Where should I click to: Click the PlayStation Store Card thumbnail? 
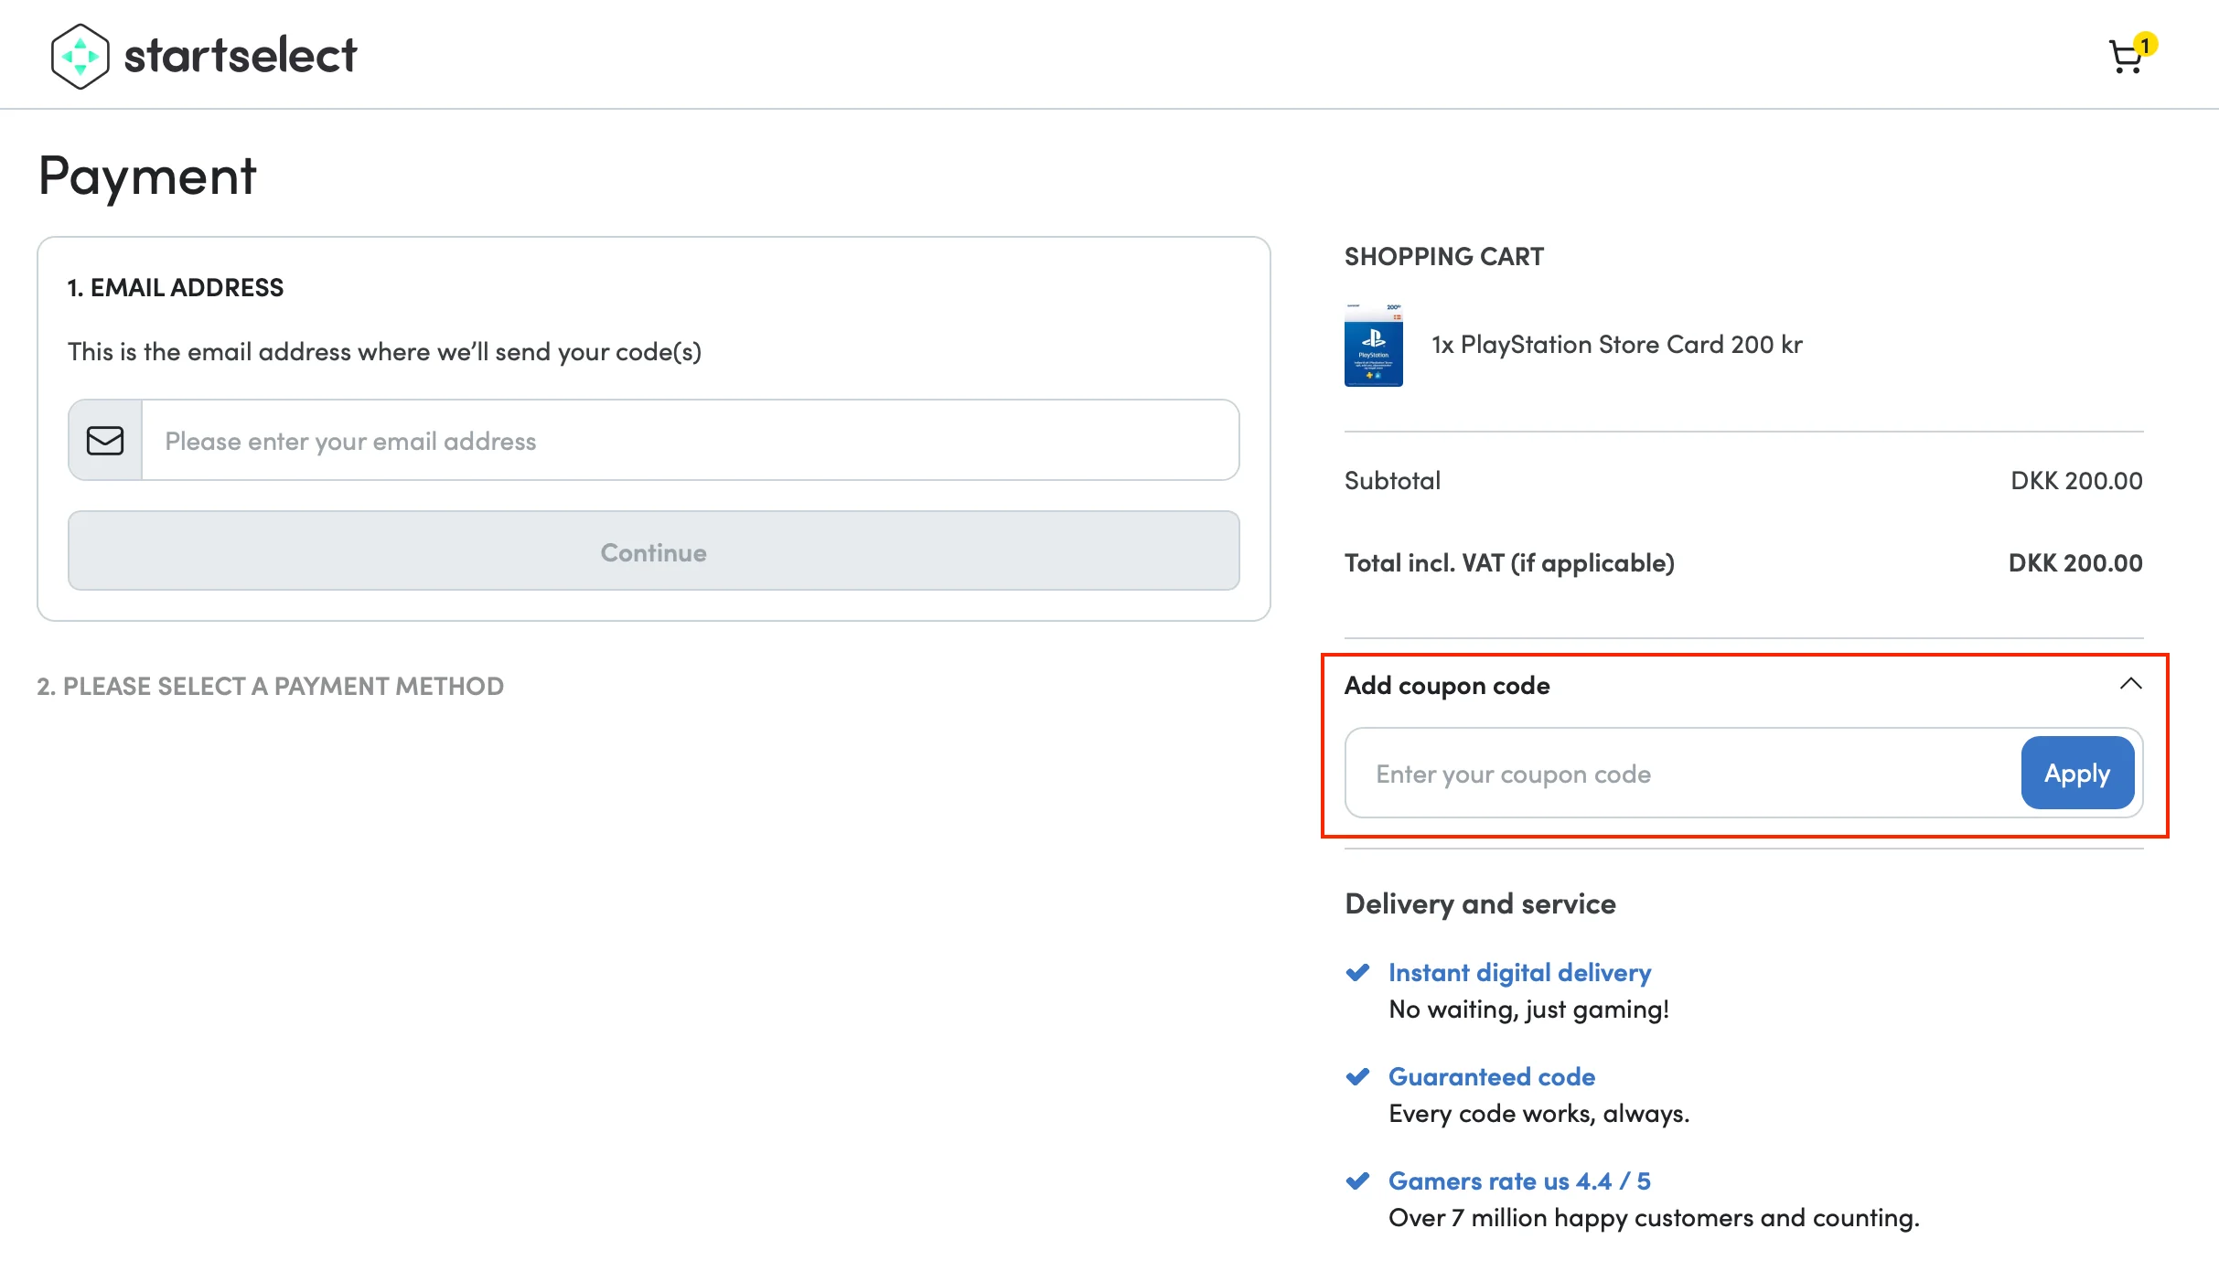pos(1373,345)
